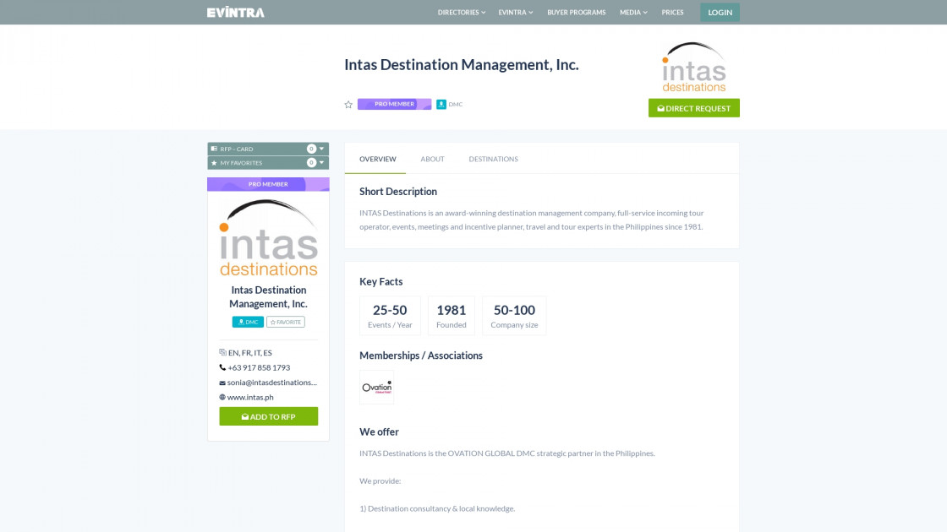
Task: Click the phone icon next to +63 917 858 1793
Action: (x=223, y=367)
